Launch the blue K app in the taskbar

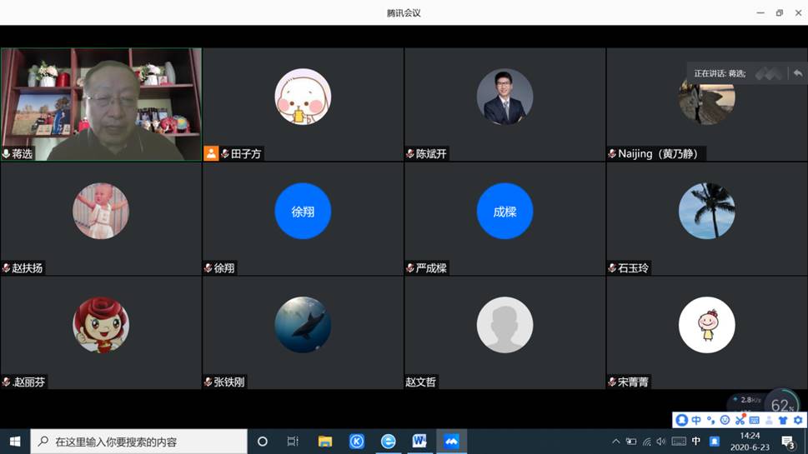point(357,442)
